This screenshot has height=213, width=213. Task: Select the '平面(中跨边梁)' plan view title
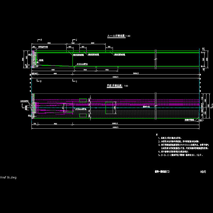coord(114,85)
